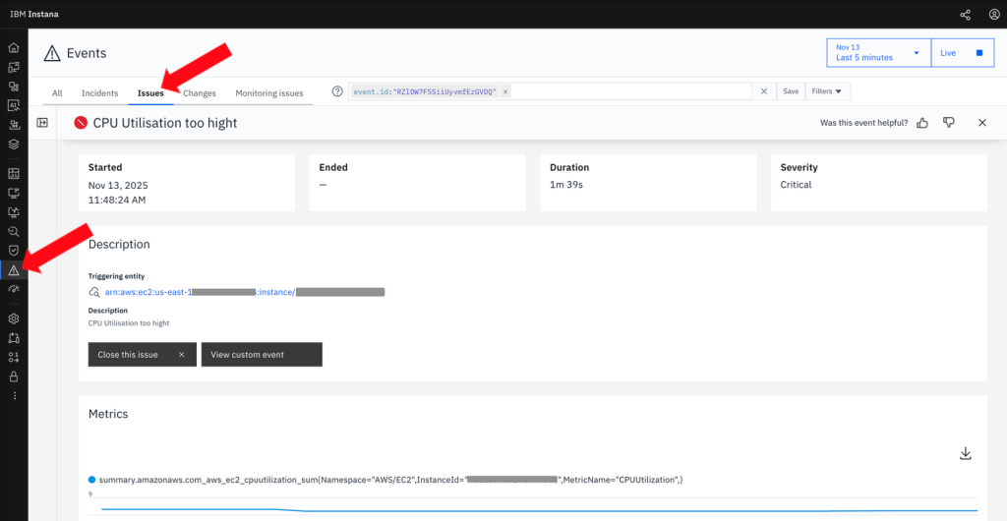Expand the Filters dropdown
1007x521 pixels.
[x=827, y=91]
